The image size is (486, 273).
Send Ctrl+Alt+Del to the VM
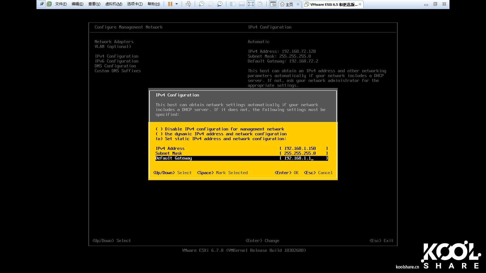click(188, 4)
